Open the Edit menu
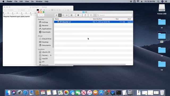This screenshot has width=170, height=96. [21, 1]
